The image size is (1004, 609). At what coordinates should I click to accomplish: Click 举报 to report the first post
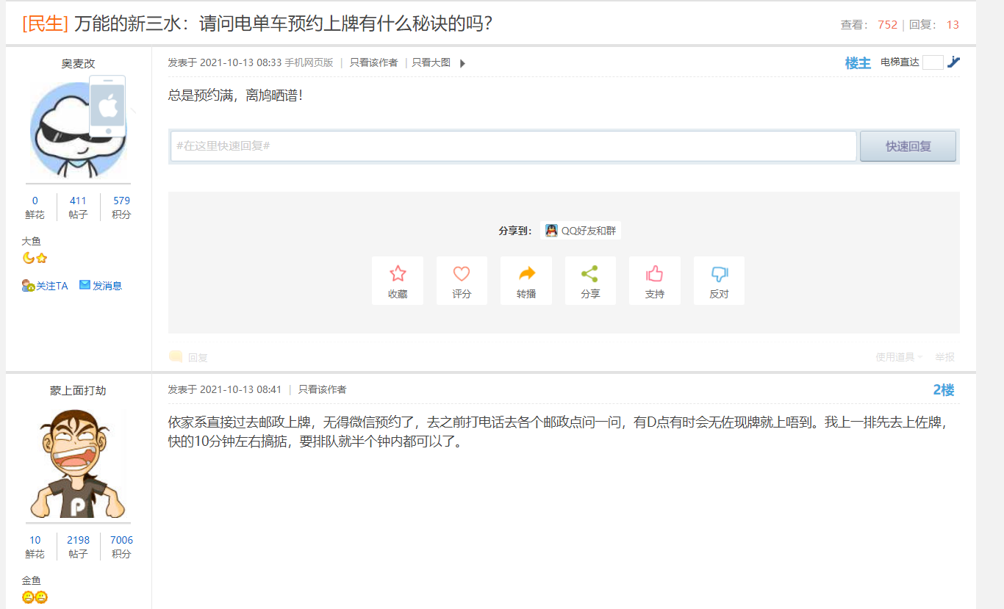click(x=944, y=357)
